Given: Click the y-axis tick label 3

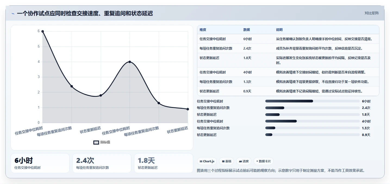Looking at the screenshot, I should [39, 77].
